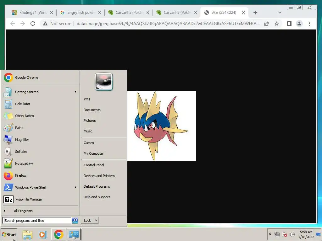The width and height of the screenshot is (322, 241).
Task: Open Games from Start menu
Action: (104, 143)
